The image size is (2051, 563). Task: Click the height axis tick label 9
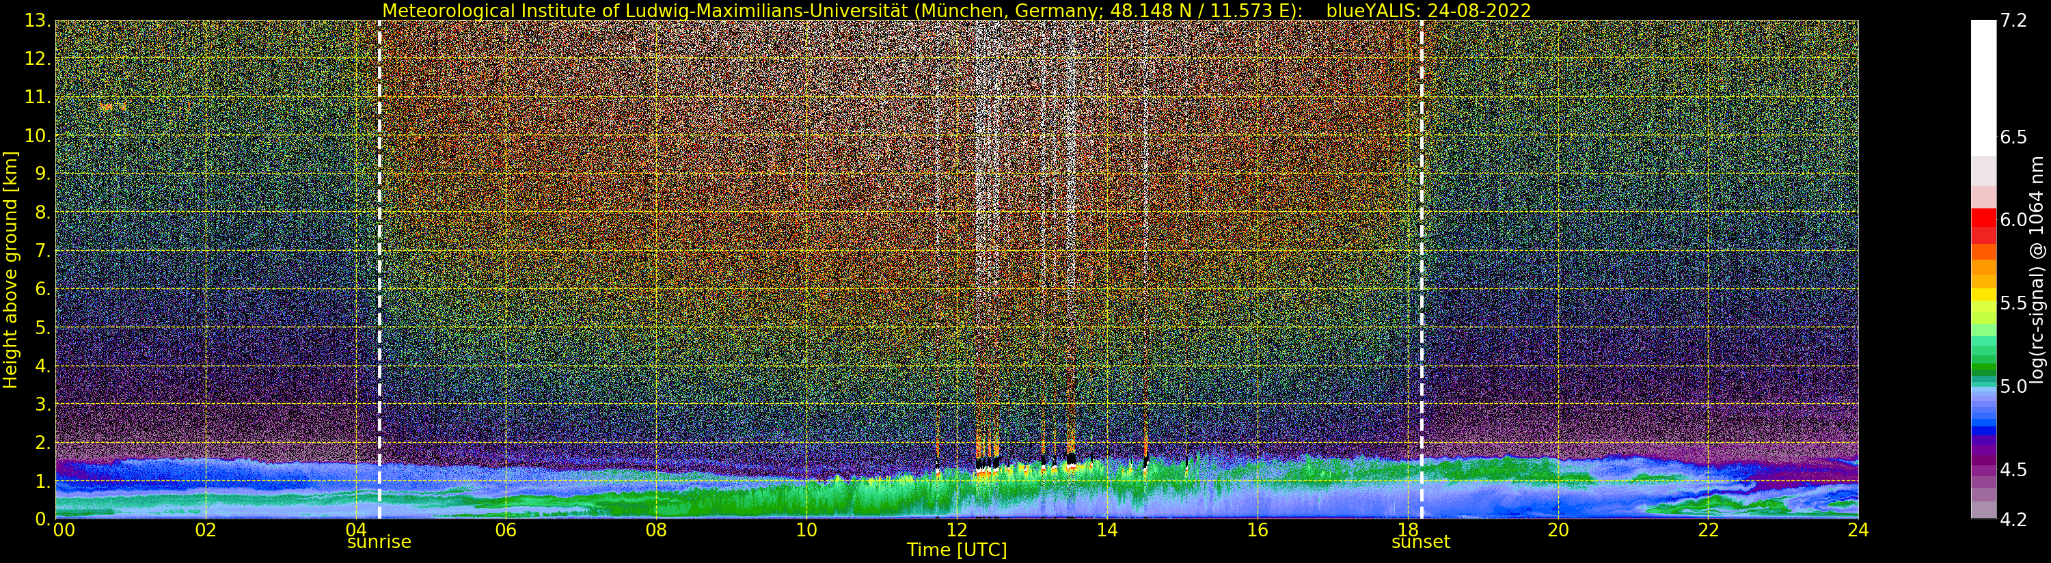(x=43, y=174)
